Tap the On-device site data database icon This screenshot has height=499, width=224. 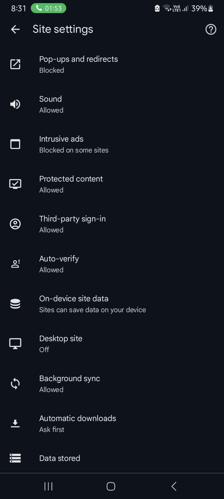coord(15,304)
